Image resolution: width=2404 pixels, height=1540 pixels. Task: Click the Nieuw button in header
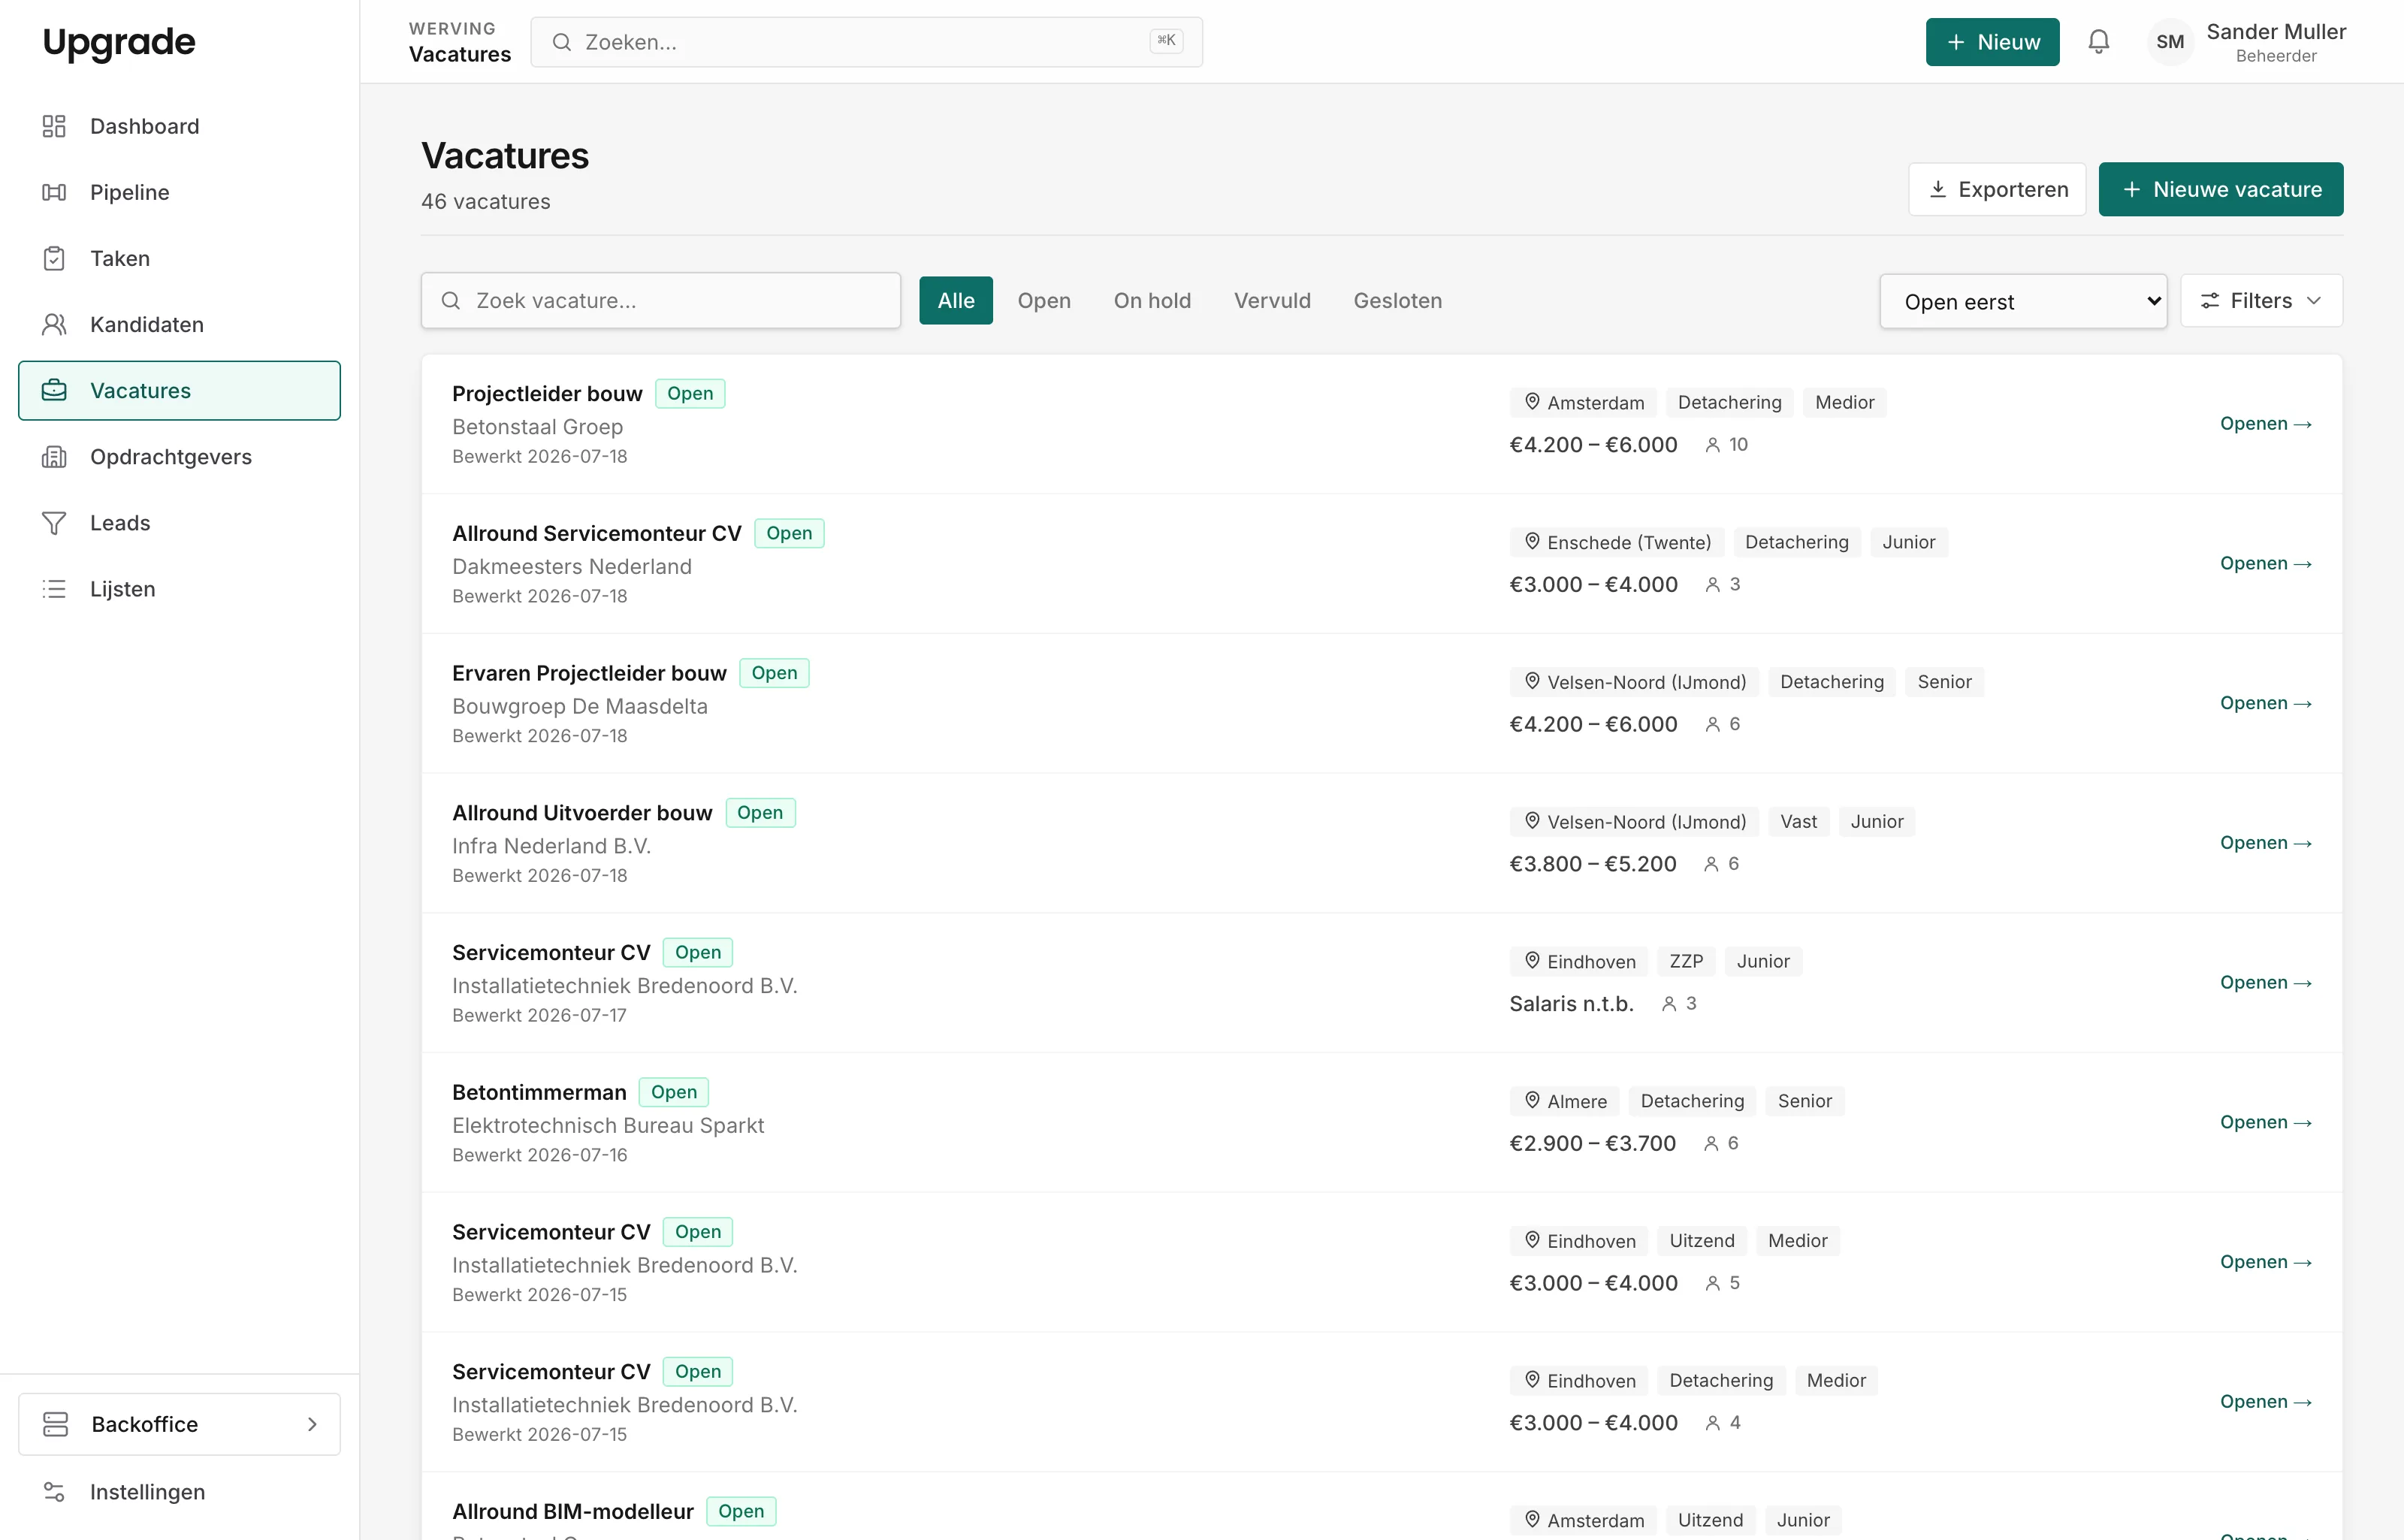point(1992,42)
